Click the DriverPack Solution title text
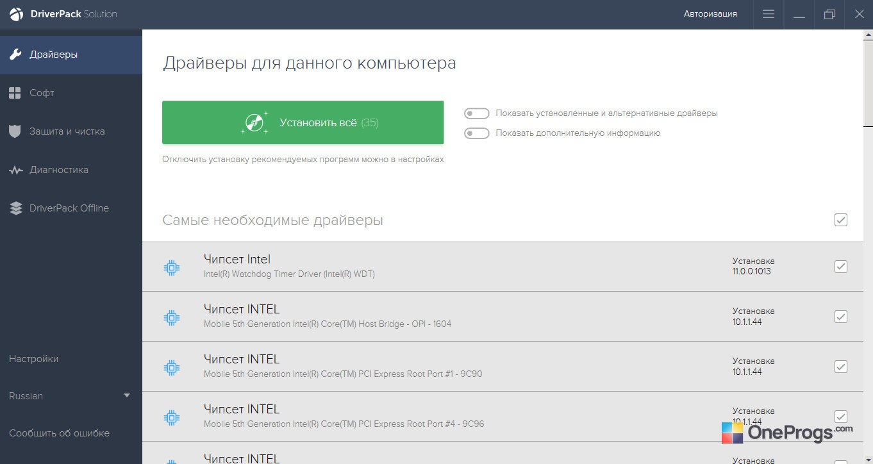This screenshot has height=464, width=873. (73, 13)
